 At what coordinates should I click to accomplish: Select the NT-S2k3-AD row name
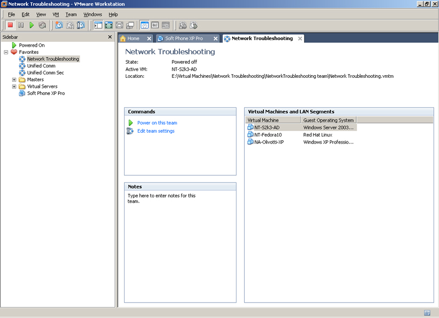(x=267, y=127)
